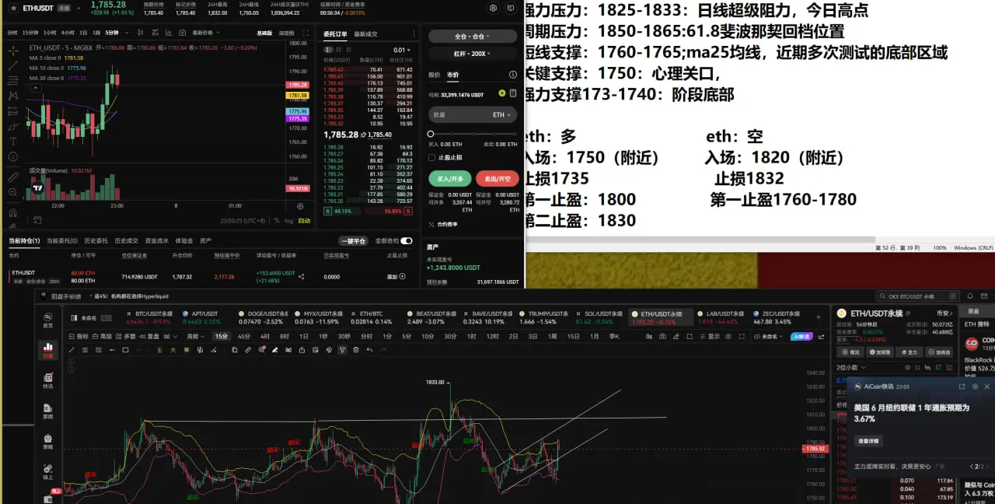The image size is (995, 504).
Task: Open the order book 0.01 precision dropdown
Action: 403,50
